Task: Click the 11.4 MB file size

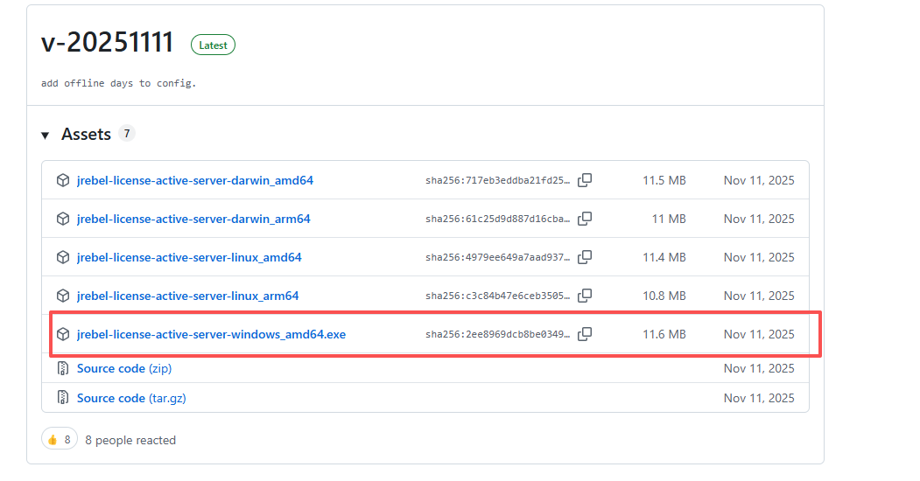Action: coord(664,257)
